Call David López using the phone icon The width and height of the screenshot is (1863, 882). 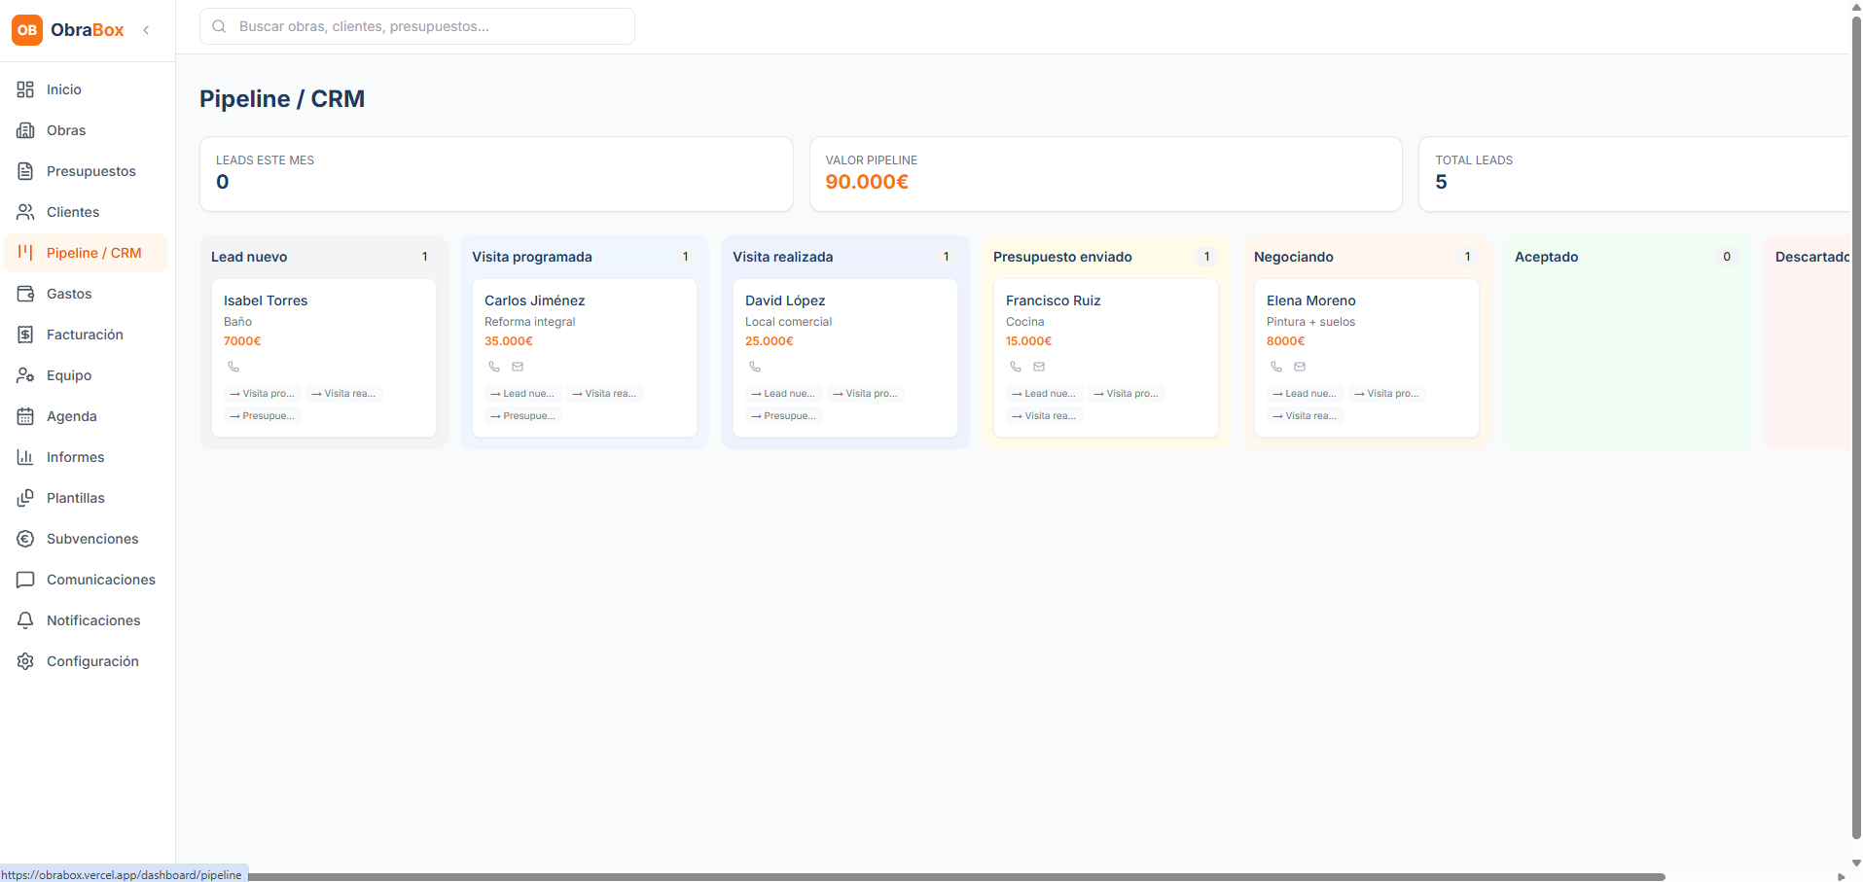point(755,367)
